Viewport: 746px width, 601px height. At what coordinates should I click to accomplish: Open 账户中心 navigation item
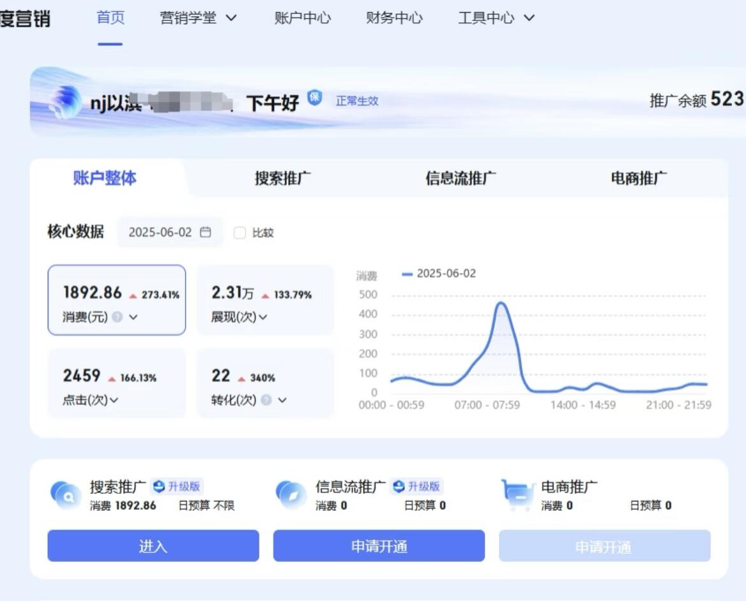click(x=303, y=18)
